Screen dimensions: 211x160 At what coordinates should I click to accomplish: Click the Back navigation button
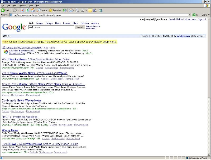click(5, 10)
